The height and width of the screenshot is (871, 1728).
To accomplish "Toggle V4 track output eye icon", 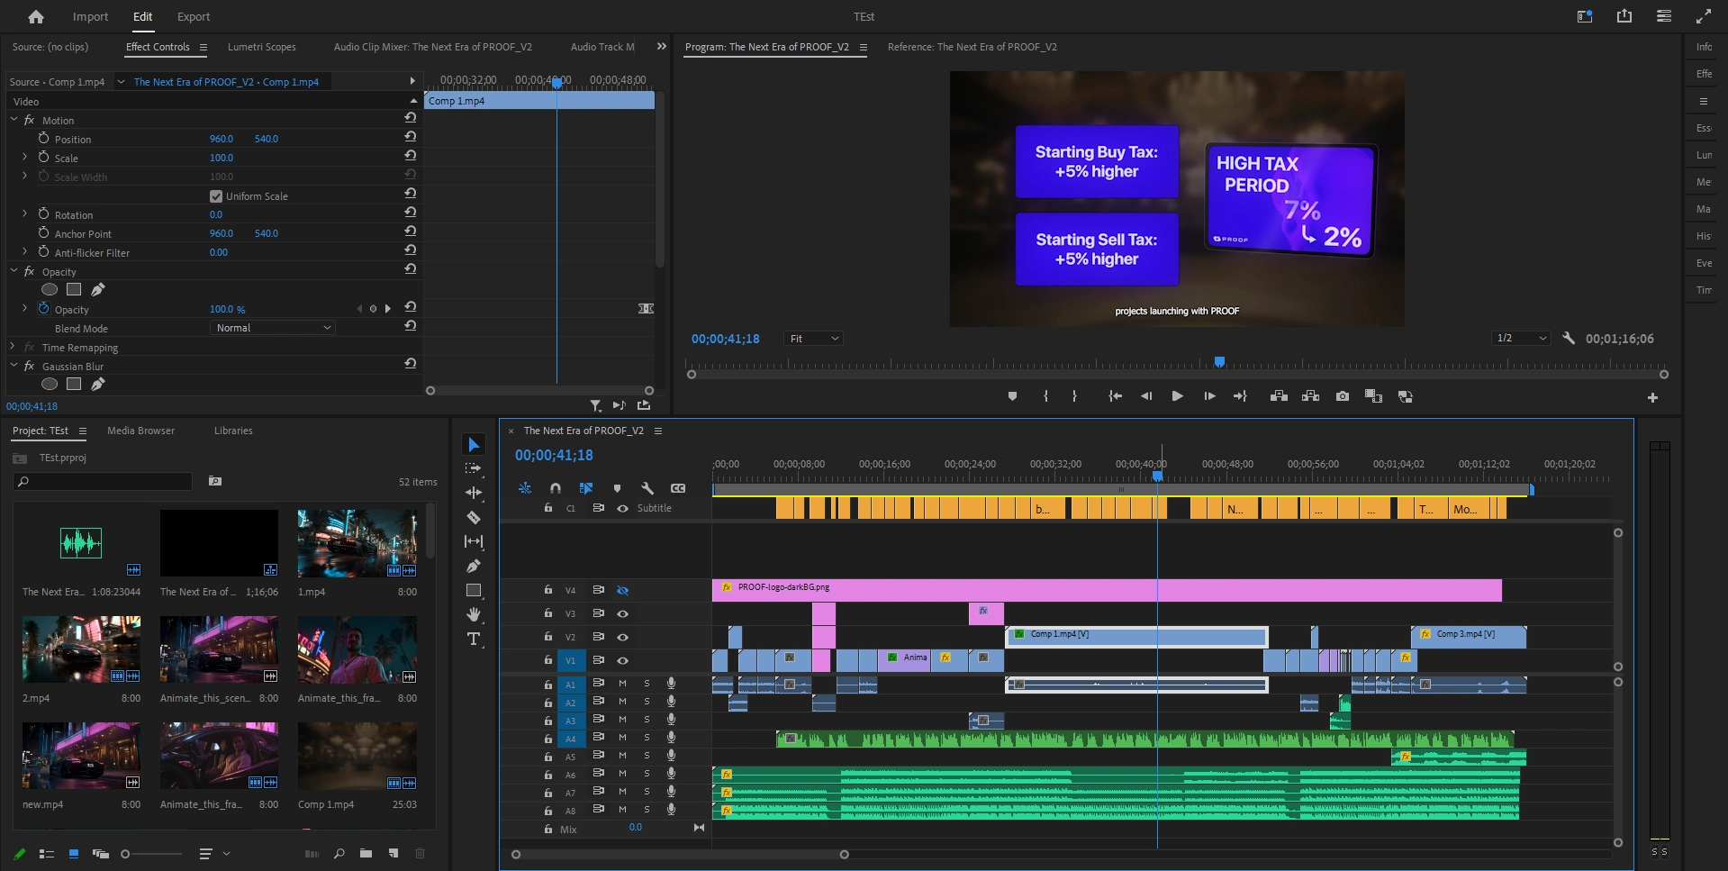I will click(622, 590).
